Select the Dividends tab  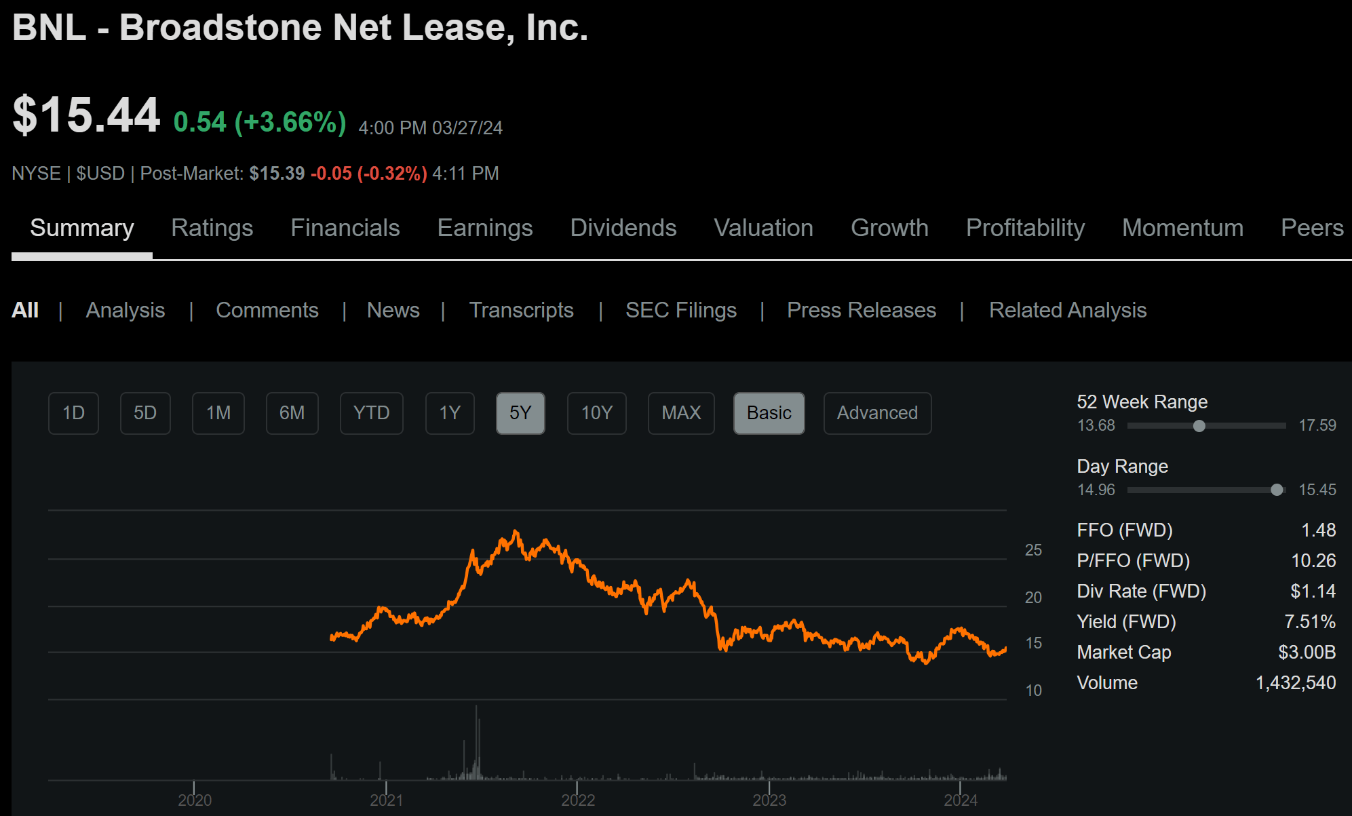622,228
